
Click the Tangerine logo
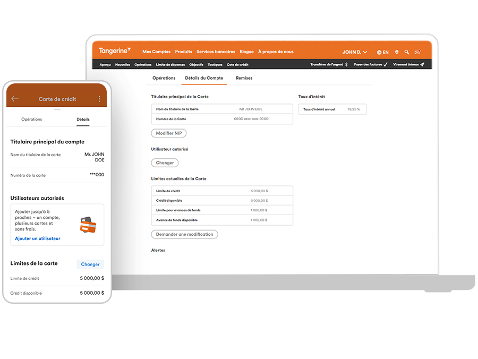[x=114, y=51]
